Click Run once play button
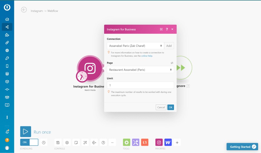This screenshot has width=261, height=153. (26, 132)
